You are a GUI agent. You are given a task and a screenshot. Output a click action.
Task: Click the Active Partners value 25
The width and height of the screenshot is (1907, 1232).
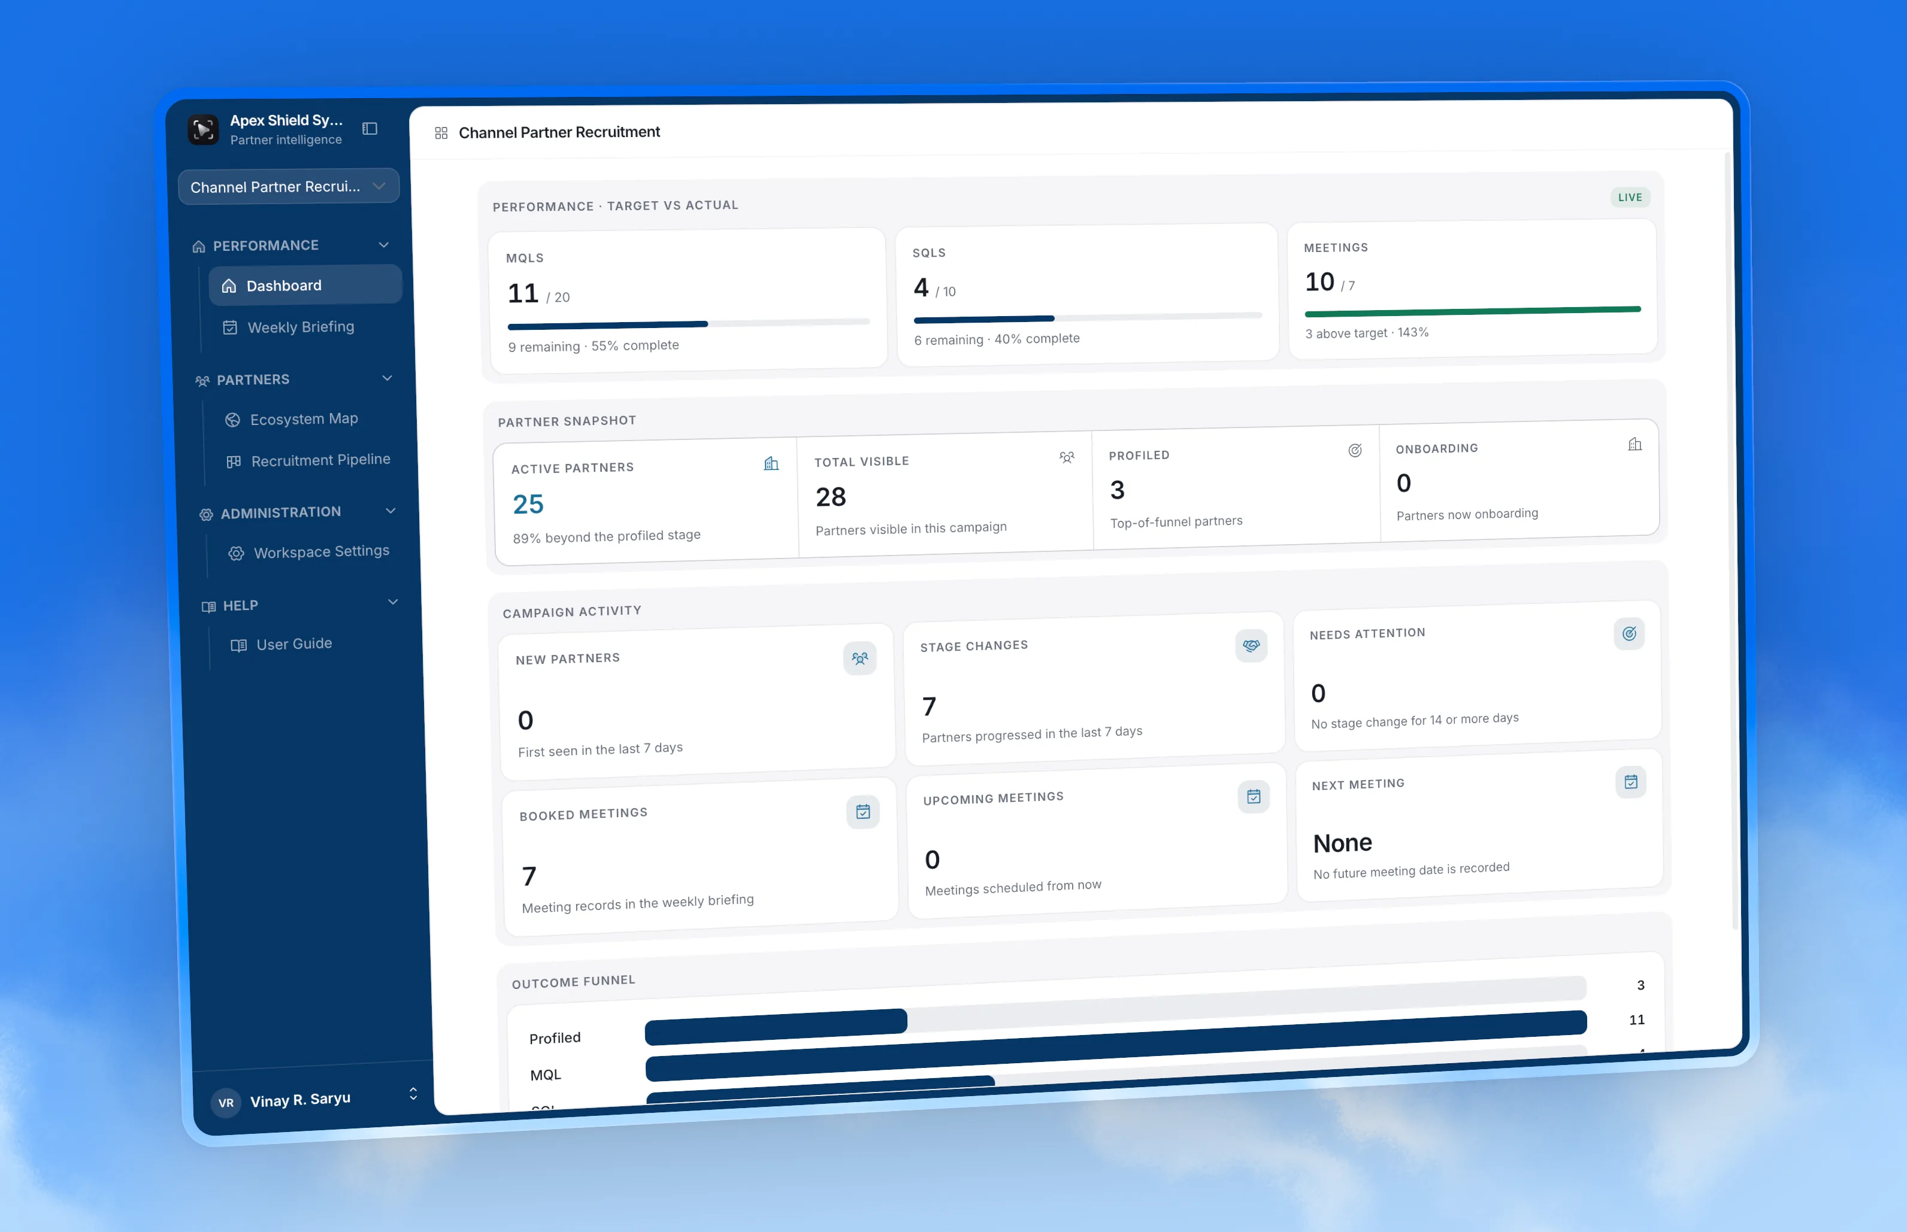pos(528,504)
